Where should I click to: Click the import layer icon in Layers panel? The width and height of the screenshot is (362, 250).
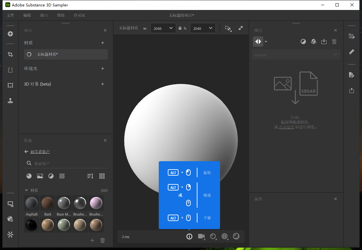324,41
